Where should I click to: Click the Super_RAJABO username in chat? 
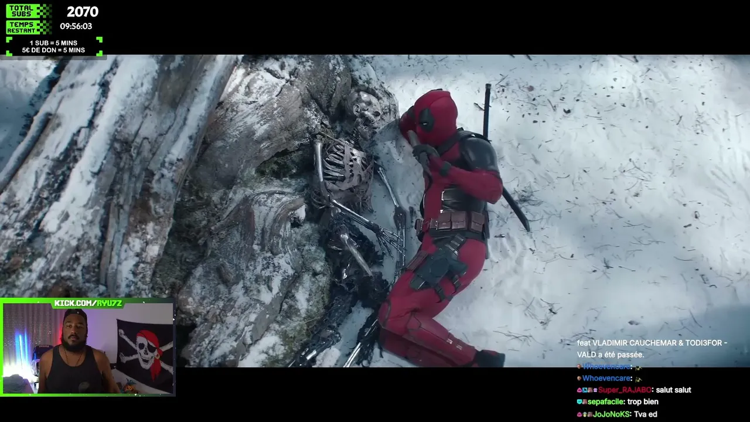pyautogui.click(x=625, y=390)
